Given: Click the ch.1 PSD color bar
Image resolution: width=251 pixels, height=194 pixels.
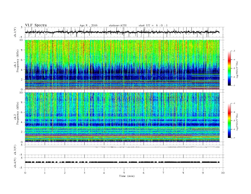Looking at the screenshot, I should (229, 68).
